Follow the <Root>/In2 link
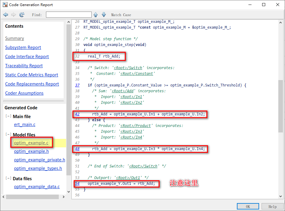Image resolution: width=285 pixels, height=211 pixels. (131, 103)
